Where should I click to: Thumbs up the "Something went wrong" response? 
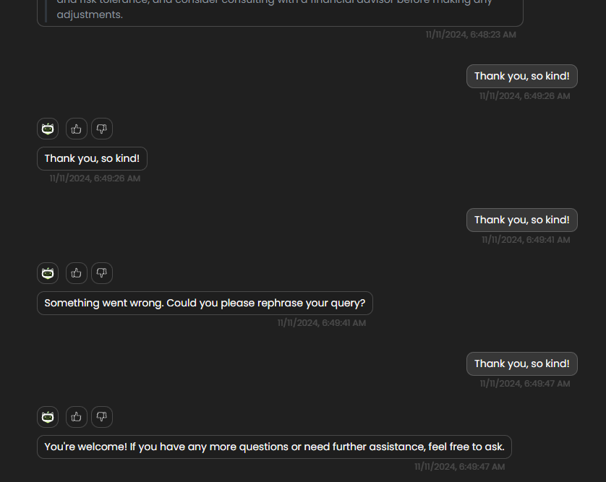pyautogui.click(x=77, y=273)
